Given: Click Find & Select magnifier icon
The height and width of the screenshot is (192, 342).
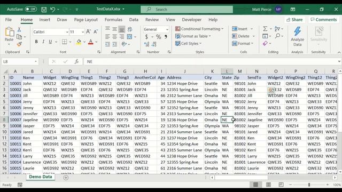Looking at the screenshot, I should tap(277, 36).
